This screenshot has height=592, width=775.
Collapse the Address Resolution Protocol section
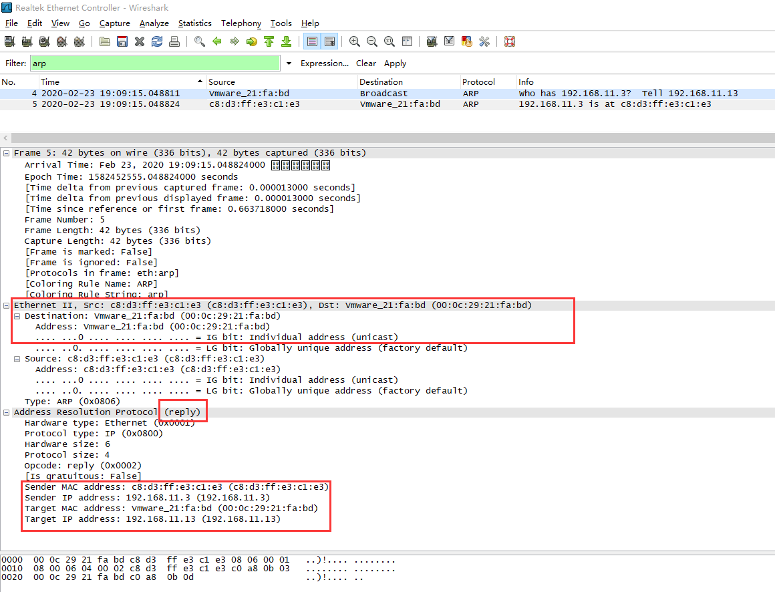coord(5,412)
